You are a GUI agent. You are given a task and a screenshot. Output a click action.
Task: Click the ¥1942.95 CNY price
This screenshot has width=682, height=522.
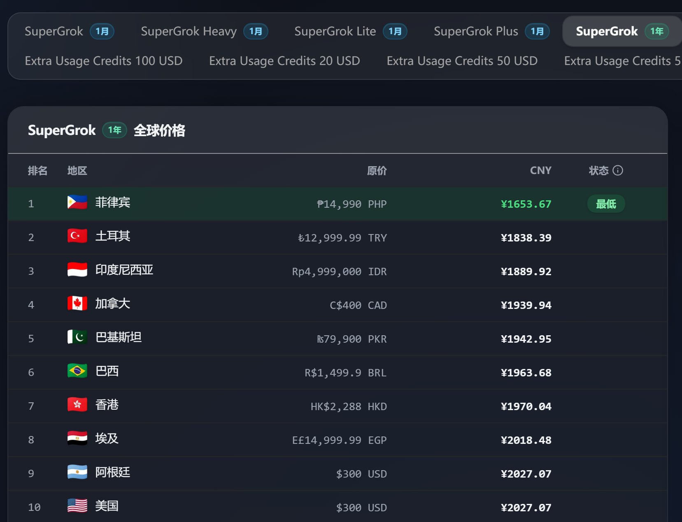tap(526, 339)
